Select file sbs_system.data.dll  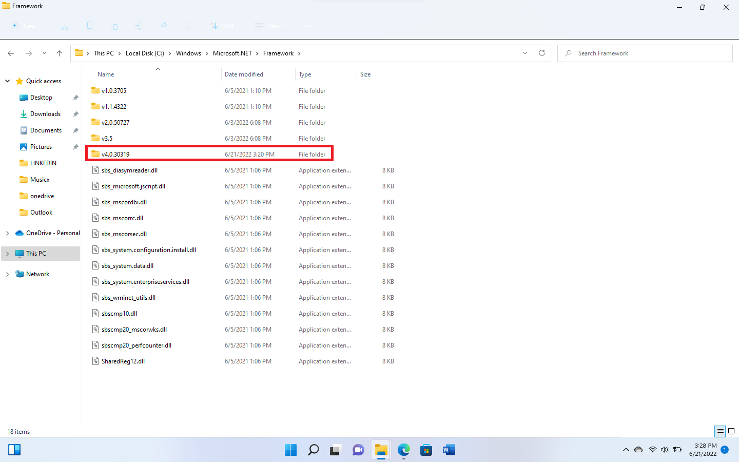click(127, 266)
